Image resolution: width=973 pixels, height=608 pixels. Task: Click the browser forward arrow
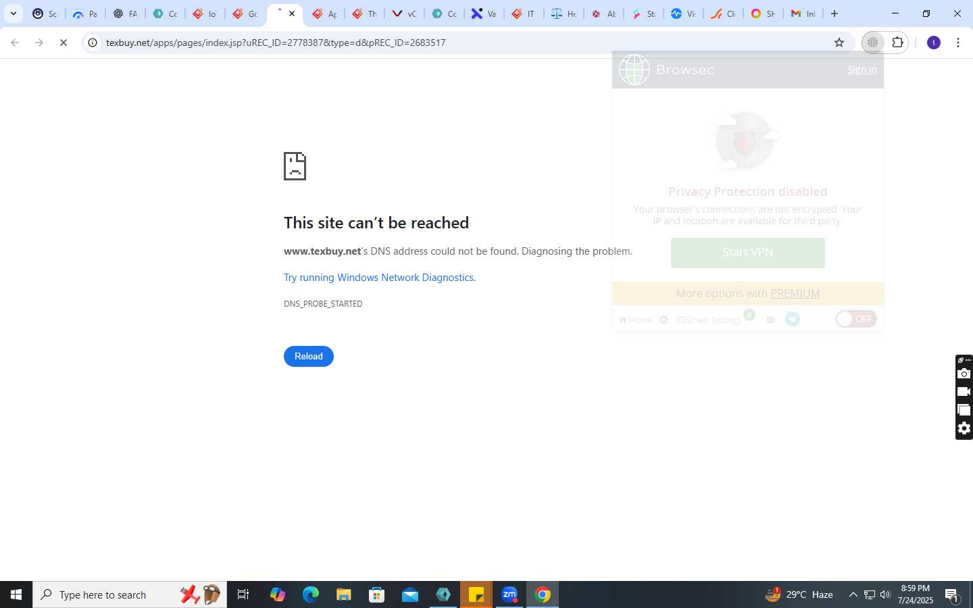point(39,43)
